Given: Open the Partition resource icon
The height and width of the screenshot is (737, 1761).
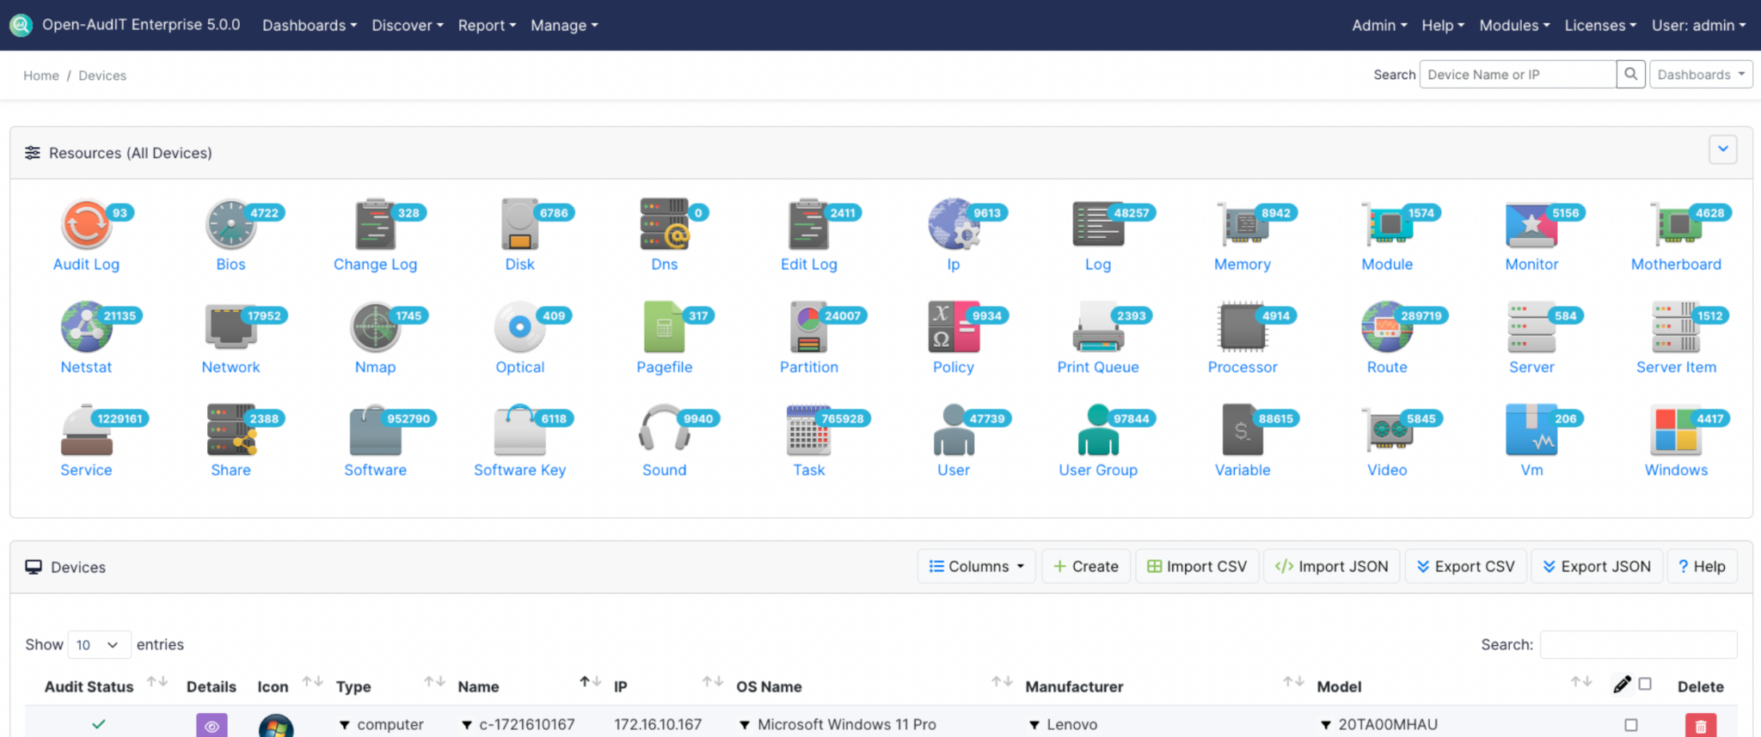Looking at the screenshot, I should coord(808,326).
